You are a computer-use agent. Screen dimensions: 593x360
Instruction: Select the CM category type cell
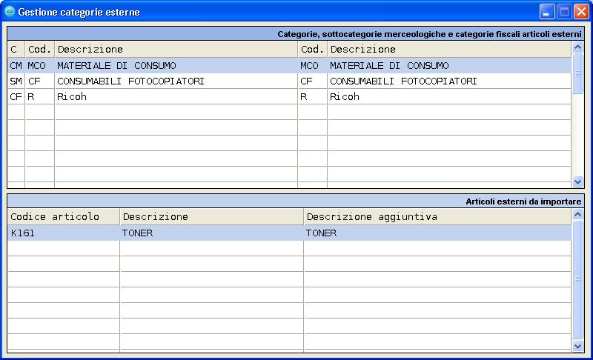pos(16,66)
